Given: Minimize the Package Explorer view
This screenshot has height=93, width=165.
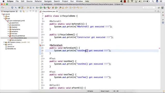Looking at the screenshot, I should click(x=33, y=11).
